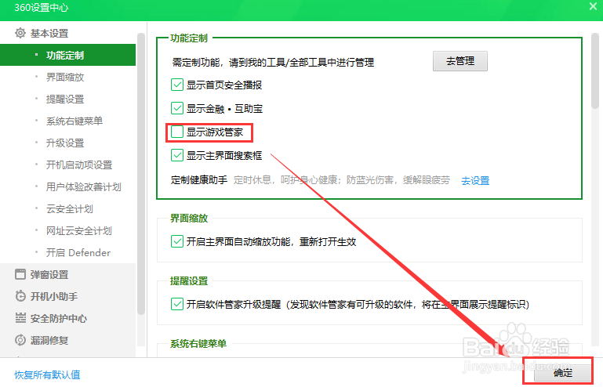Select 云安全计划 sidebar item
603x387 pixels.
click(x=70, y=208)
